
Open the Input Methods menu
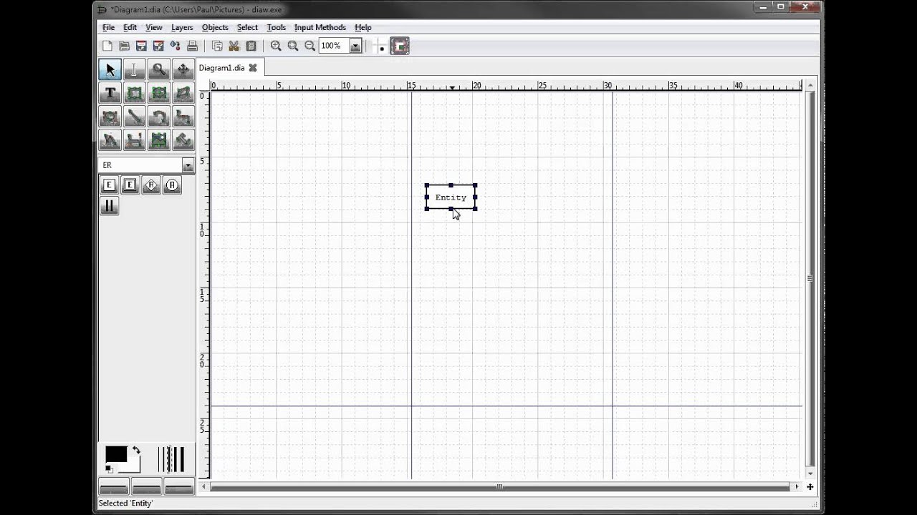pyautogui.click(x=320, y=27)
